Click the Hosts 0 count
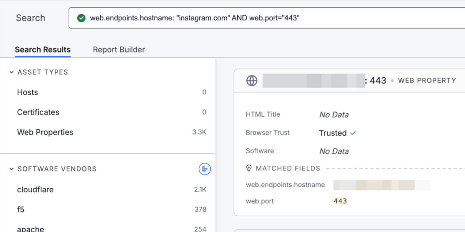This screenshot has height=232, width=465. coord(204,92)
